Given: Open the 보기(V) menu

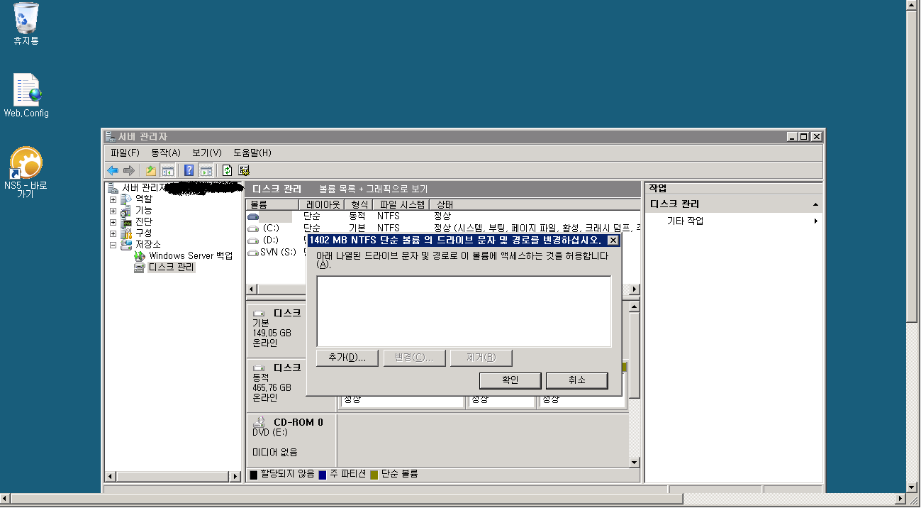Looking at the screenshot, I should (206, 153).
